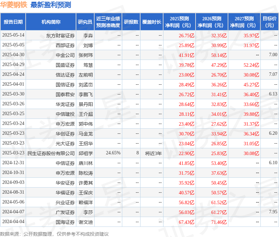Click the 2027预测净利润 column header
The width and height of the screenshot is (279, 237).
coord(243,22)
